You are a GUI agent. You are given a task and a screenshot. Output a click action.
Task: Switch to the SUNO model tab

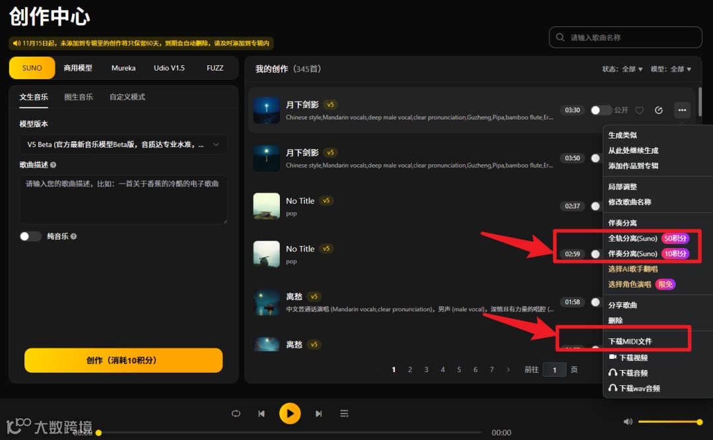tap(32, 68)
